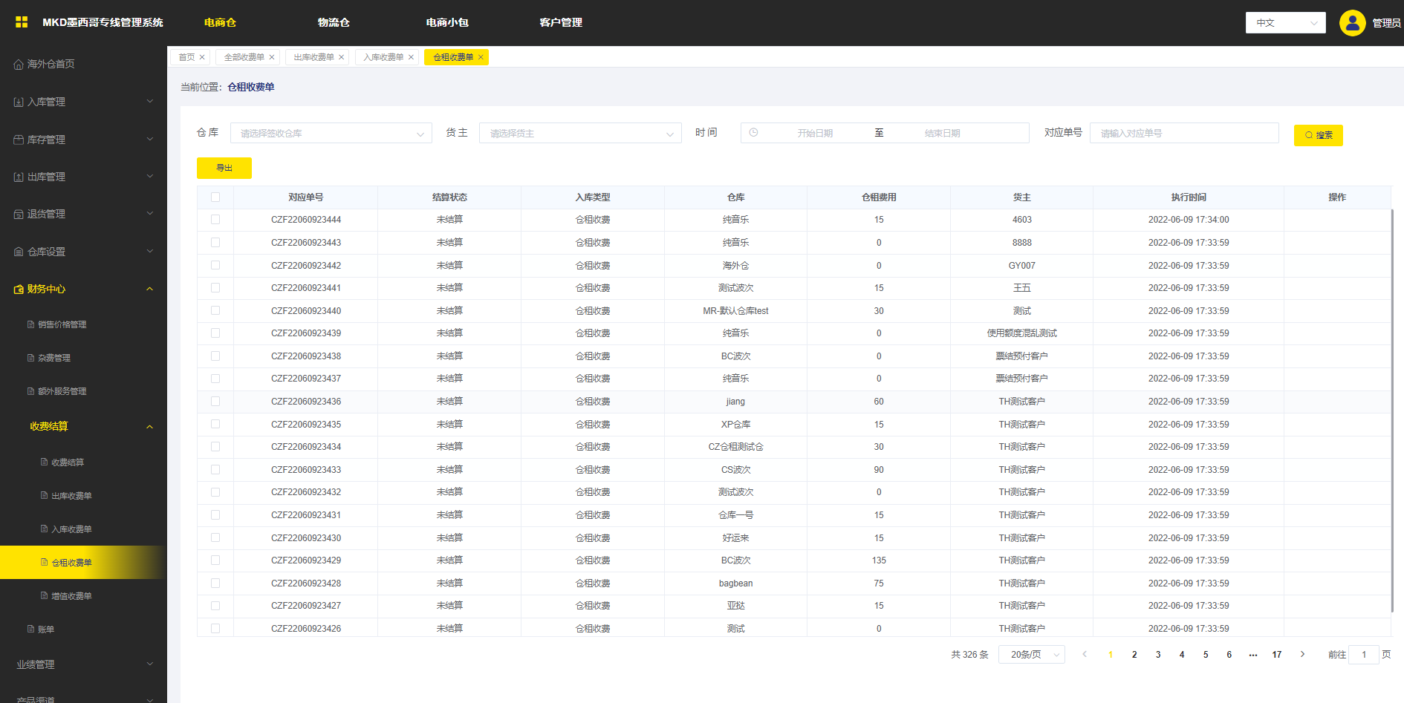
Task: Click the home icon beside 海外仓首页
Action: click(19, 65)
